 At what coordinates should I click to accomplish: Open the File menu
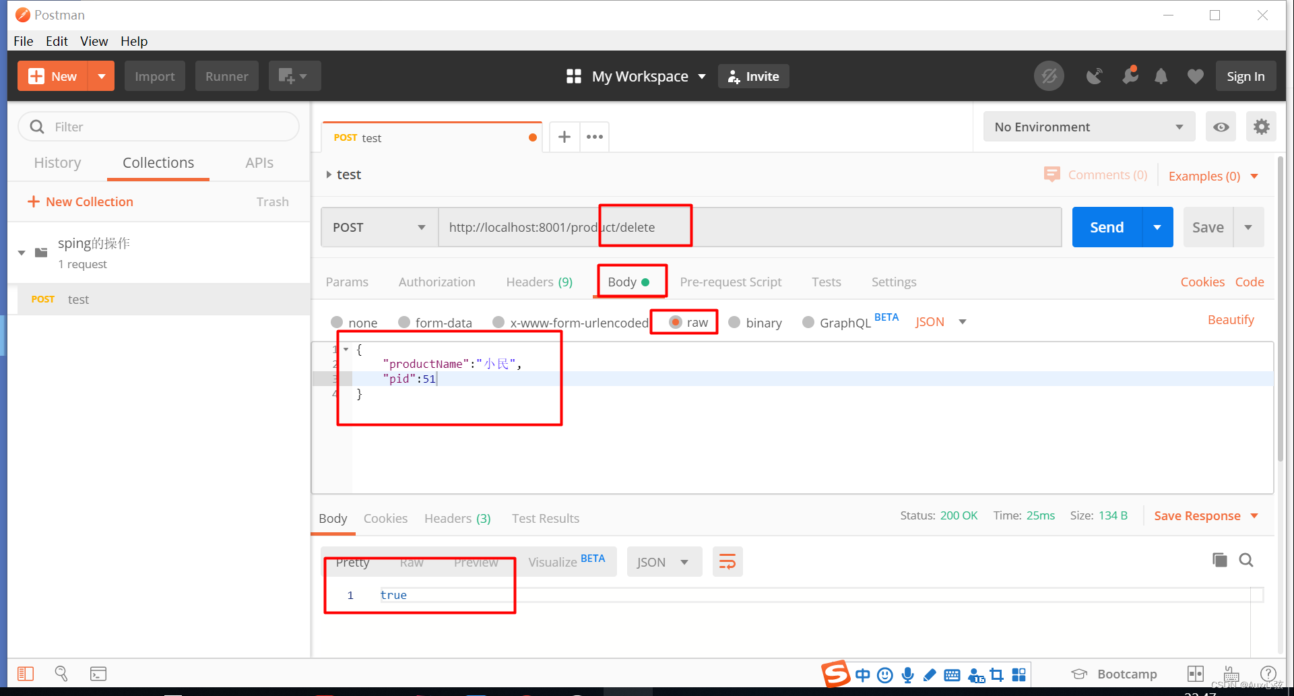click(x=23, y=41)
